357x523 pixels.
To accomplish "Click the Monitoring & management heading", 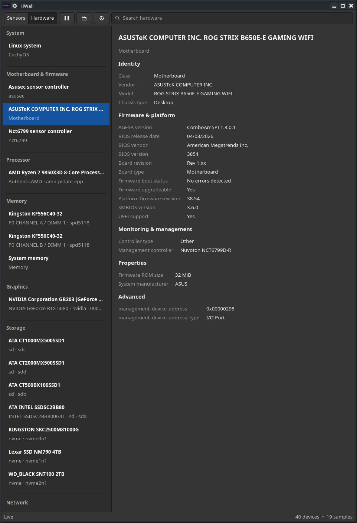I will click(155, 229).
